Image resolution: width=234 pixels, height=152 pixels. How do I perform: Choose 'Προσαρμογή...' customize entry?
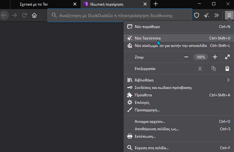coord(179,110)
